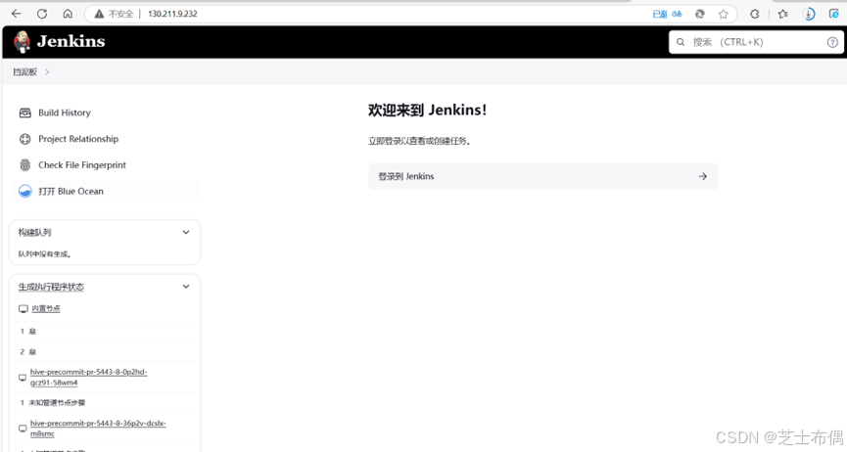Click the not-secure warning triangle icon
Screen dimensions: 847x452
coord(99,14)
